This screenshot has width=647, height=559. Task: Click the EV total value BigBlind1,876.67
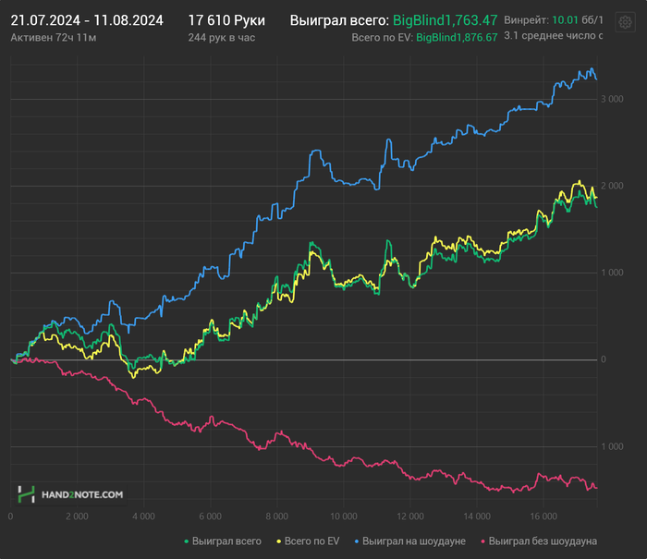click(x=457, y=38)
